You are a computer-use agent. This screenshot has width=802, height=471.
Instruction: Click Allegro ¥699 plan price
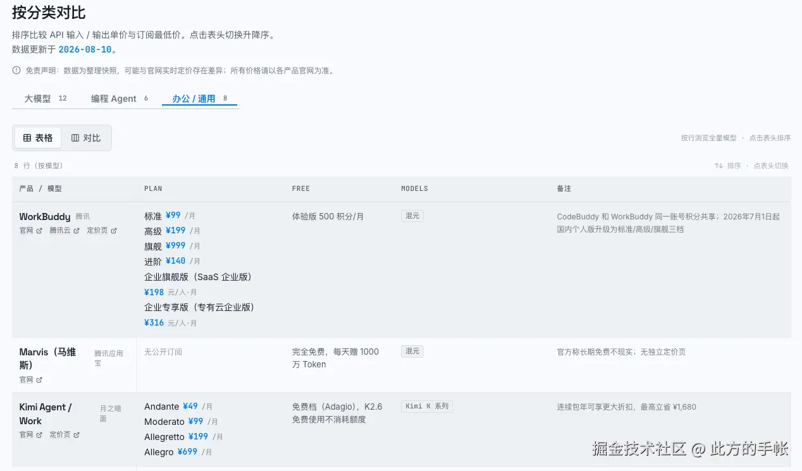(x=187, y=452)
